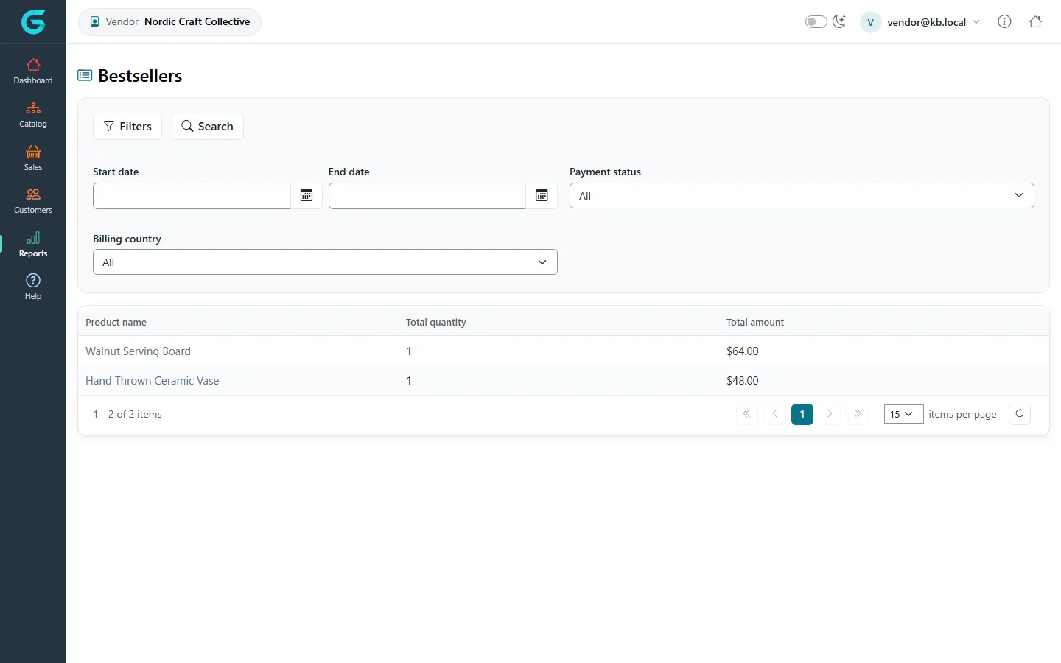Focus the End date input field
This screenshot has height=663, width=1061.
tap(427, 196)
